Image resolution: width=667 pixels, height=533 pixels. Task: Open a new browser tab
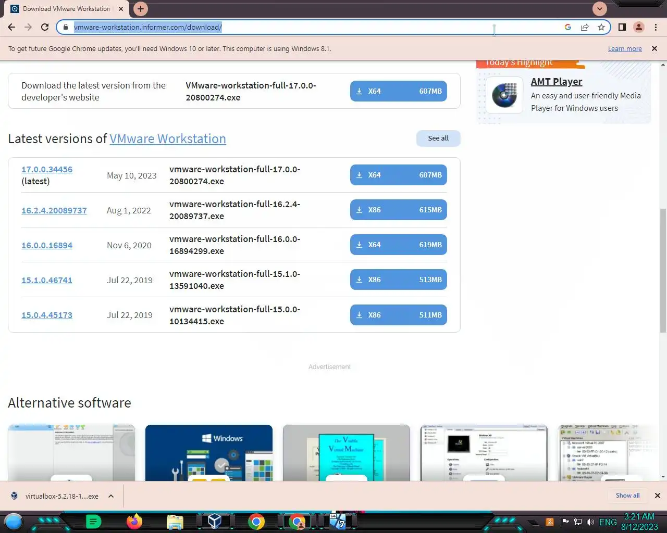coord(140,9)
